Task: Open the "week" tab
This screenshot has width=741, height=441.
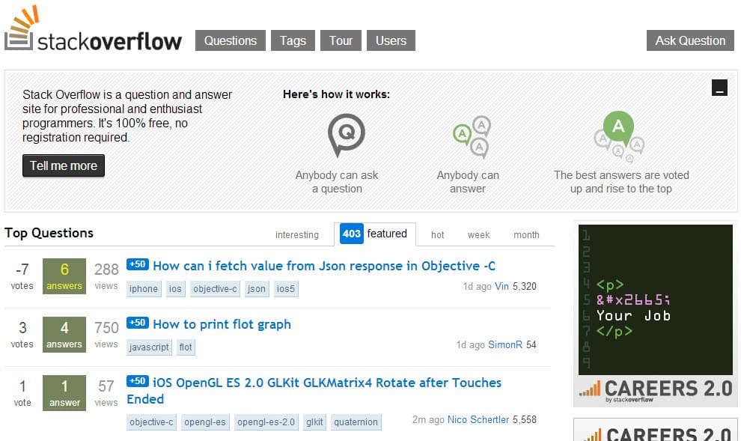Action: [478, 234]
